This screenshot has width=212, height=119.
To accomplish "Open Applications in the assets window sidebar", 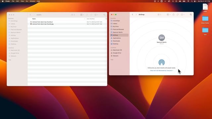I will [17, 38].
